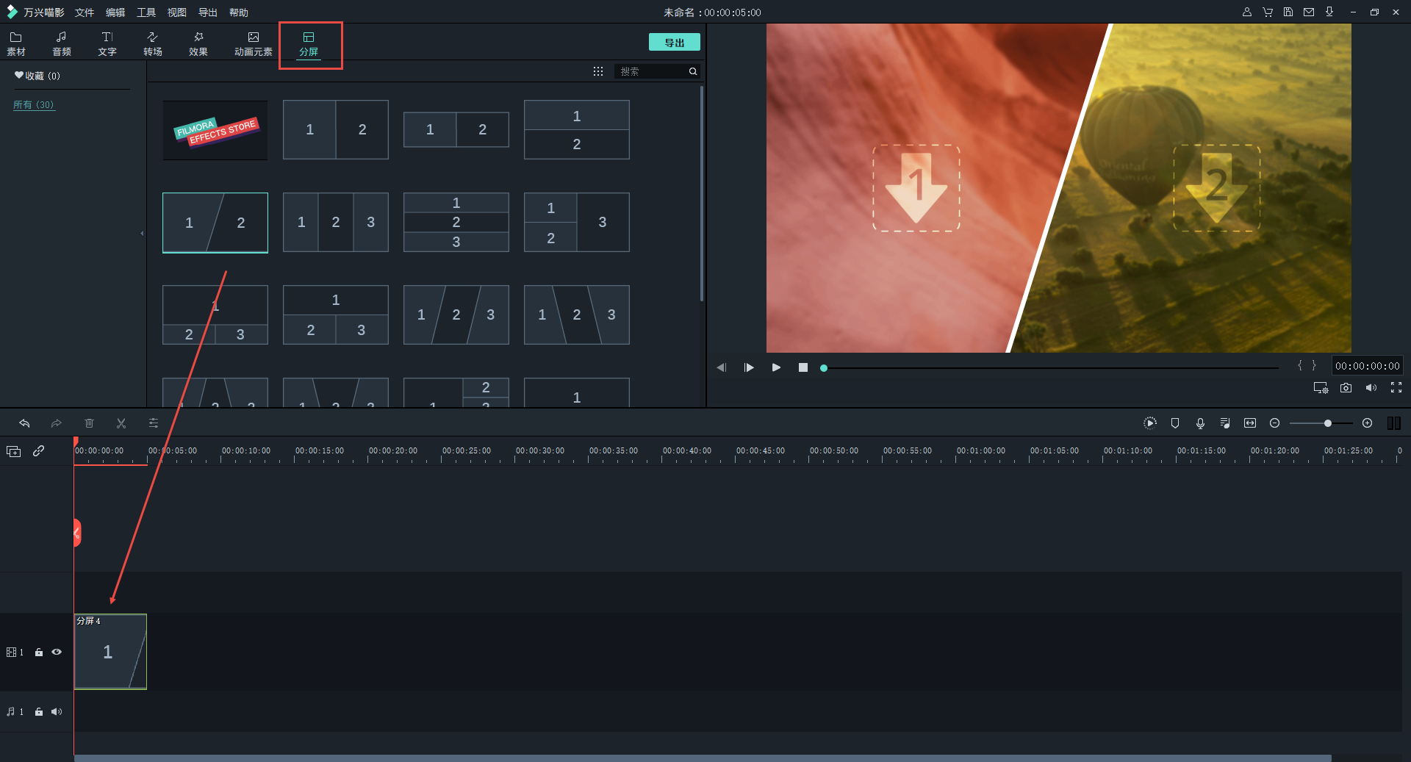1411x762 pixels.
Task: Click the teal 导出 export button
Action: (674, 42)
